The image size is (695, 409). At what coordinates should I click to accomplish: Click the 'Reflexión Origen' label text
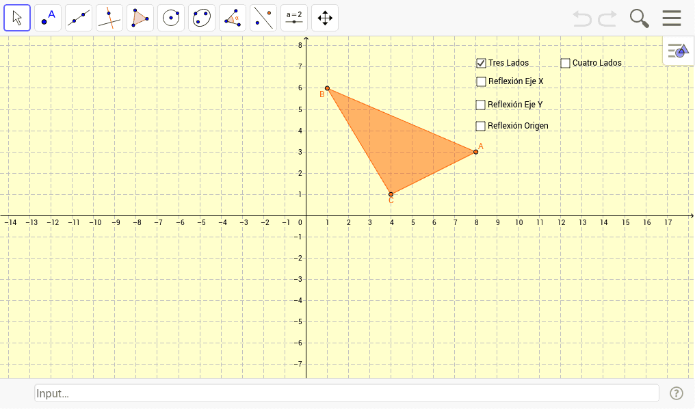click(x=518, y=126)
